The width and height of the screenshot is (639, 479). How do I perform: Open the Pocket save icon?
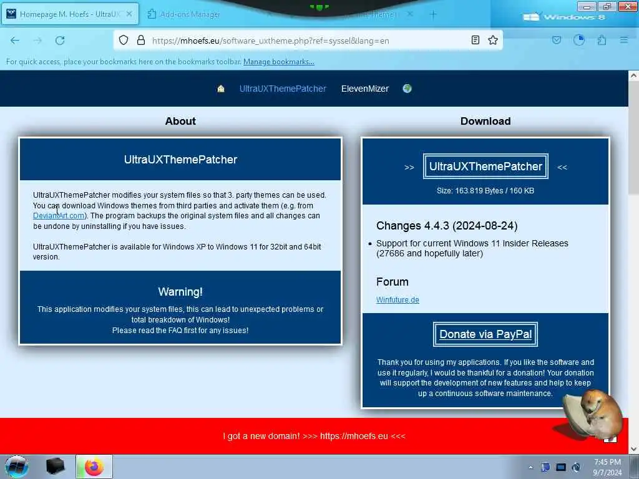[x=557, y=40]
